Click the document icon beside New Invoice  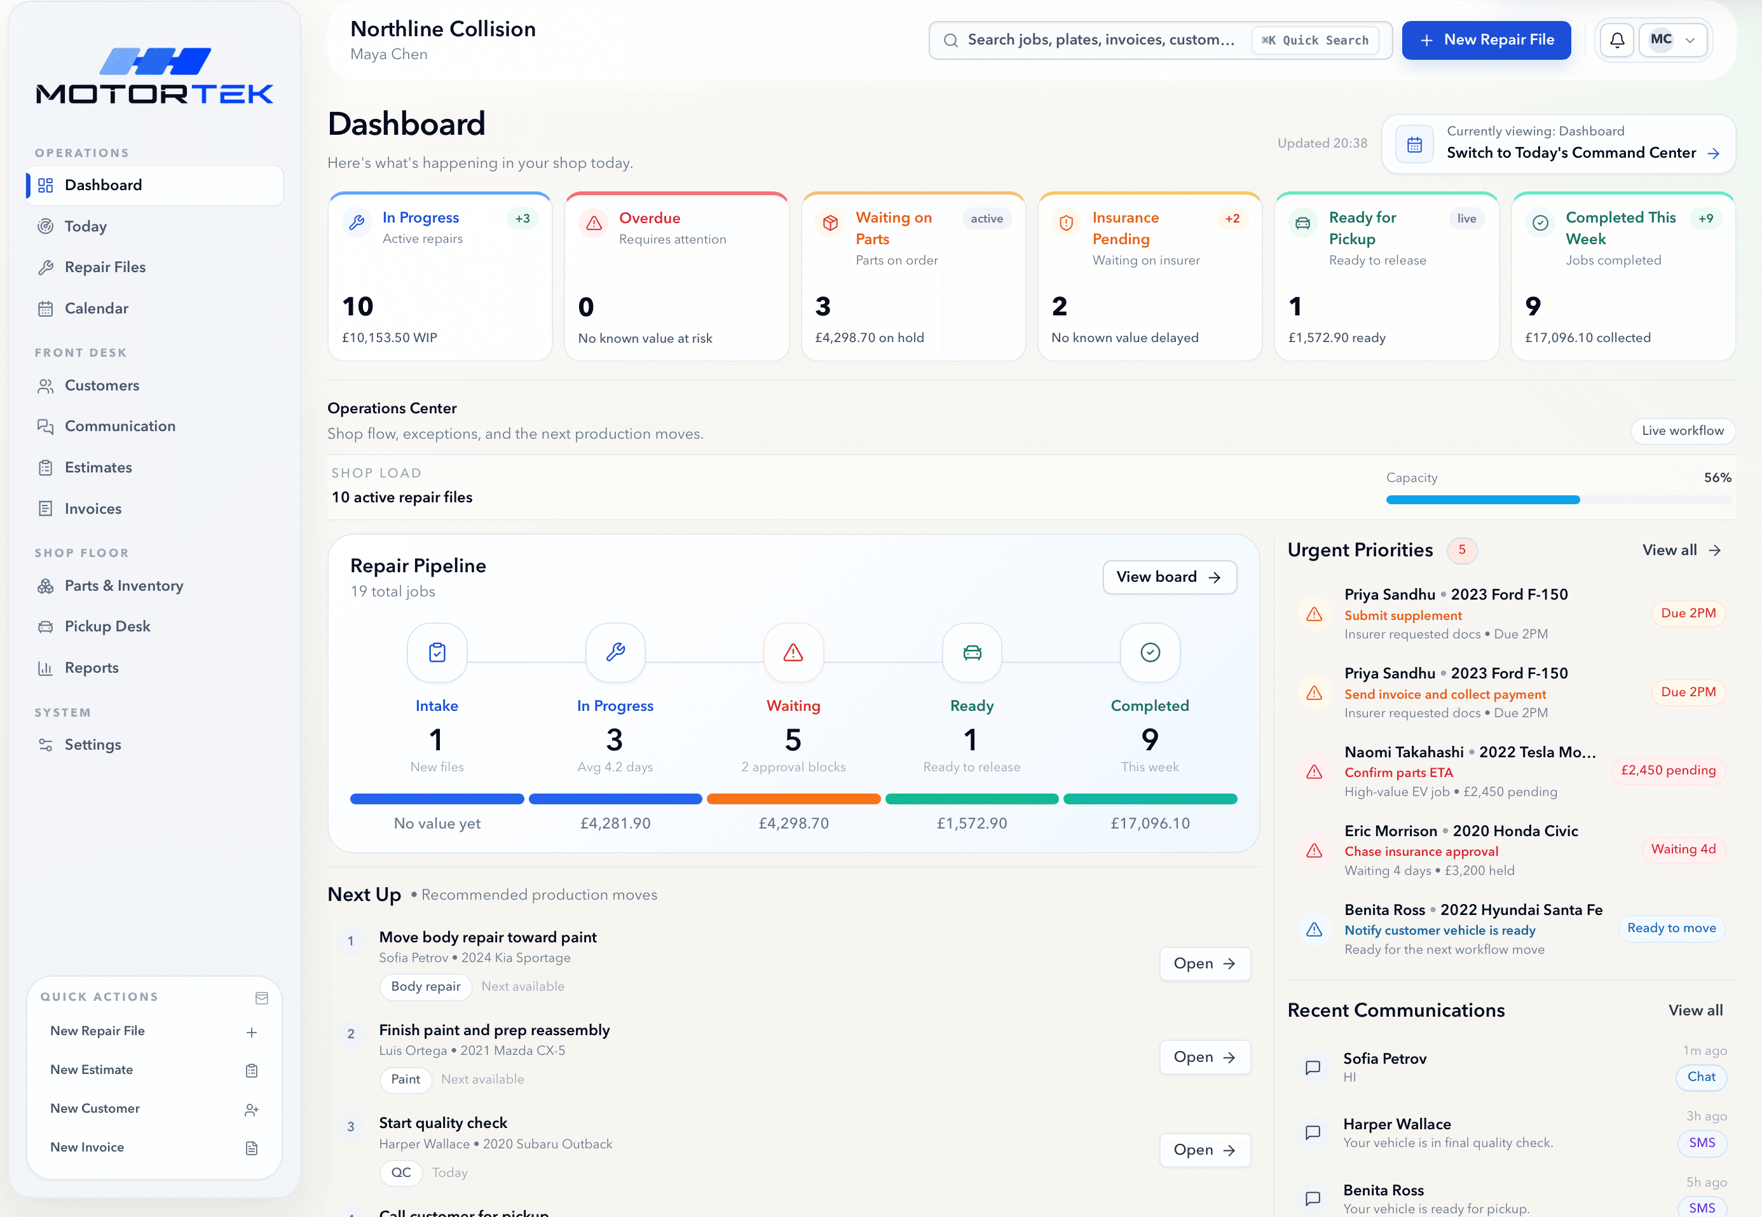[252, 1148]
